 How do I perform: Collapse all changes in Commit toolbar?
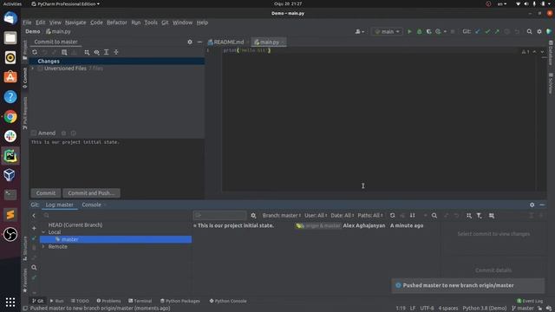tap(116, 52)
